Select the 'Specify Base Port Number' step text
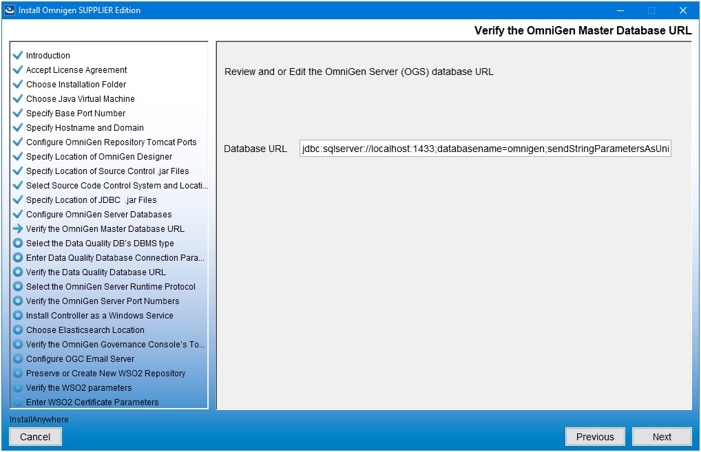The width and height of the screenshot is (701, 452). pyautogui.click(x=76, y=113)
